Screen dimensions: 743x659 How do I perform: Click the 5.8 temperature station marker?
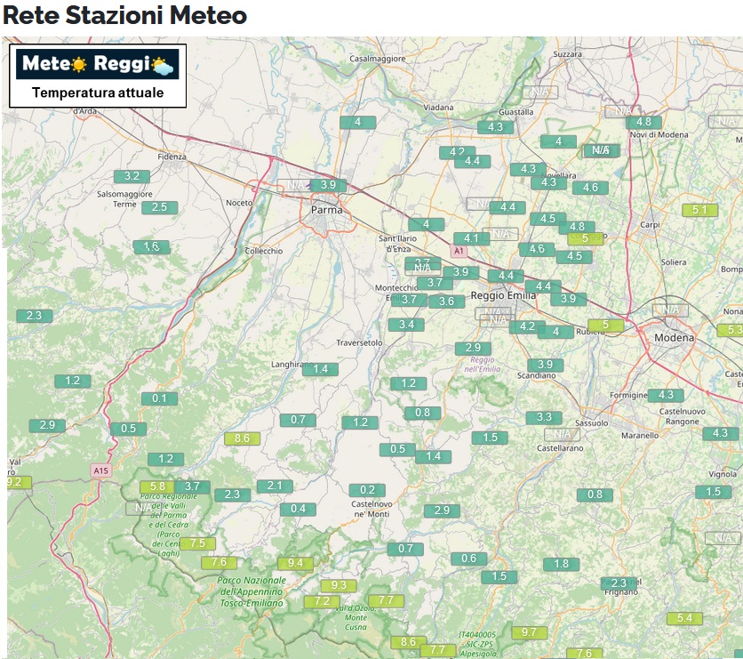(x=157, y=486)
